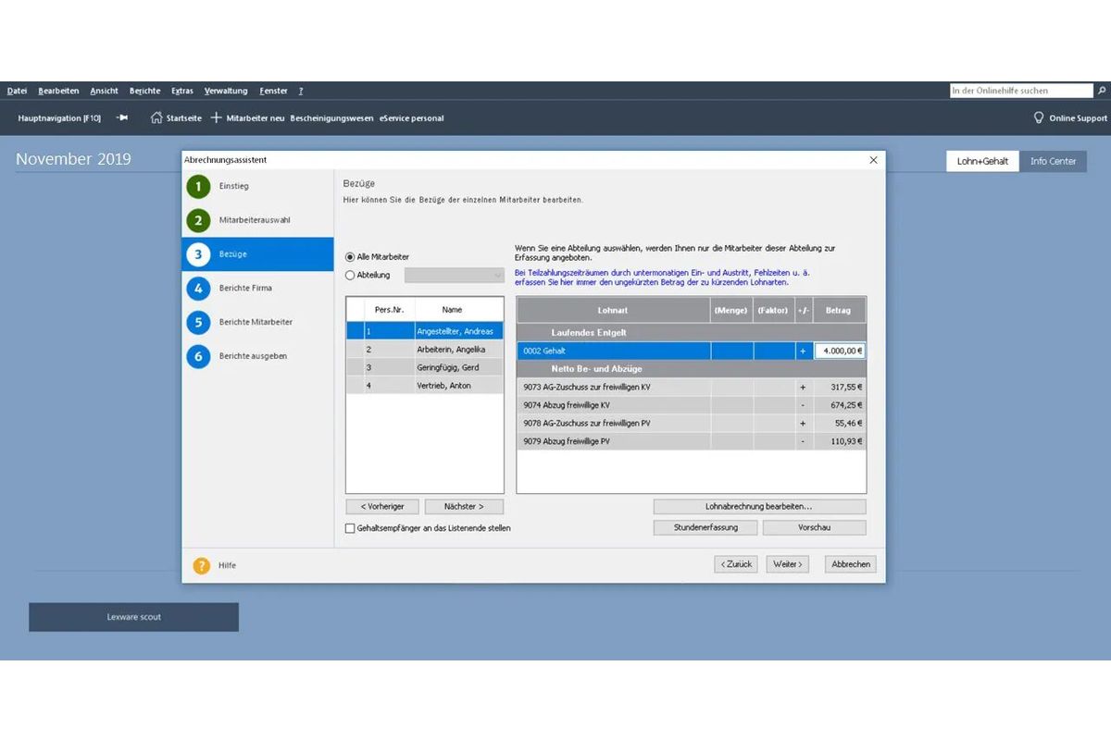The image size is (1111, 740).
Task: Open the Ansicht menu
Action: [104, 91]
